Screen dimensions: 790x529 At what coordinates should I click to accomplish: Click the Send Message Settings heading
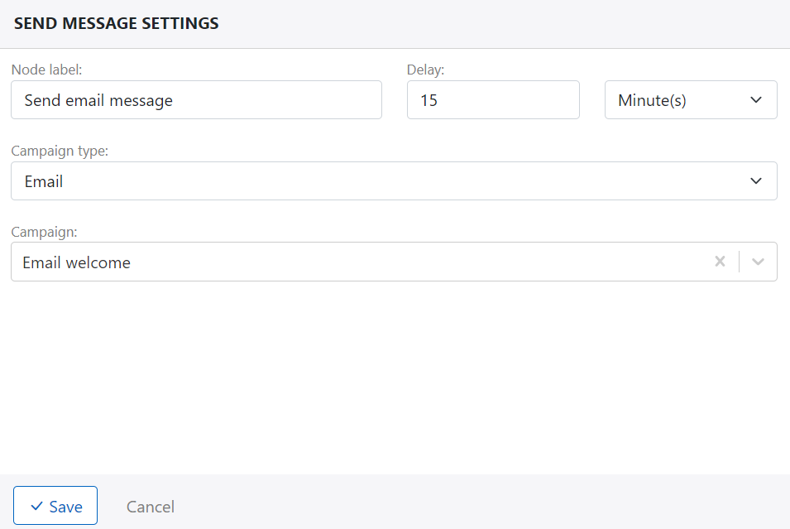pos(117,24)
